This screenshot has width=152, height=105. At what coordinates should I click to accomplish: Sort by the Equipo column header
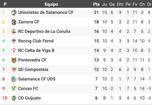(51, 4)
